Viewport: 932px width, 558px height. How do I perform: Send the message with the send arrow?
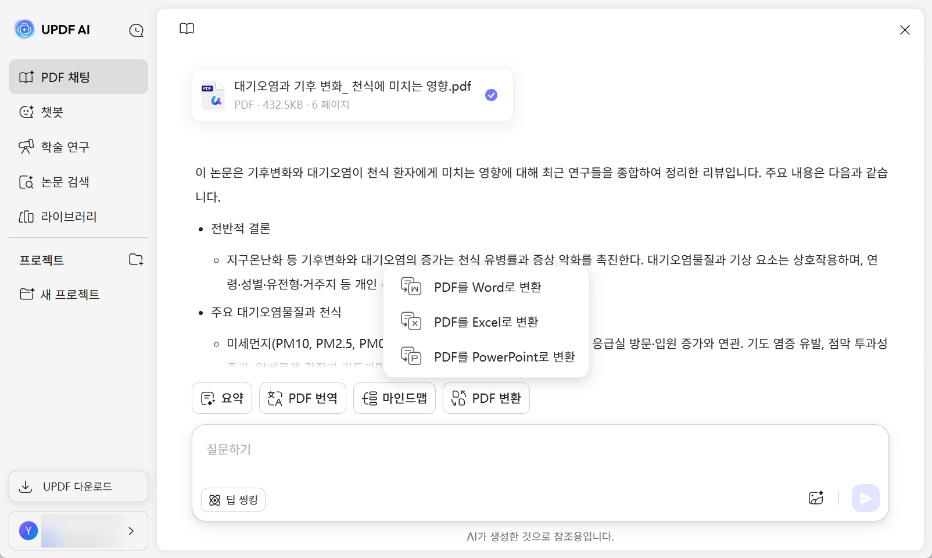[x=866, y=498]
